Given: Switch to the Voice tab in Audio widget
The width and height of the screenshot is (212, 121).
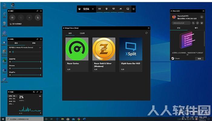Looking at the screenshot, I should coord(34,43).
